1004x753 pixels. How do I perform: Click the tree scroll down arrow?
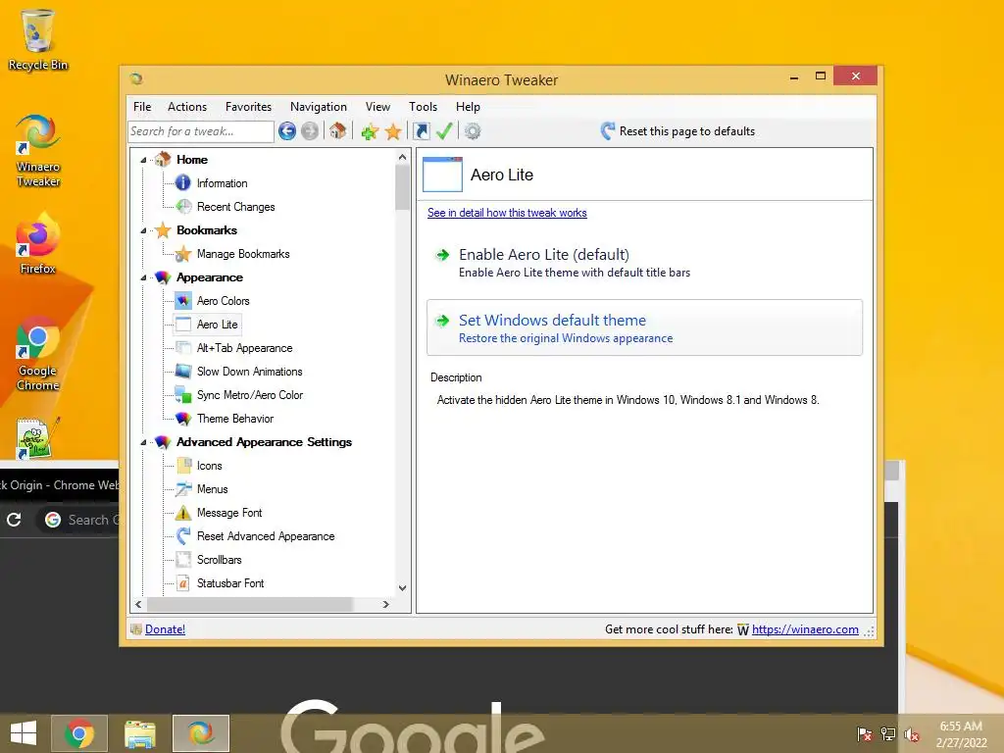click(x=402, y=588)
